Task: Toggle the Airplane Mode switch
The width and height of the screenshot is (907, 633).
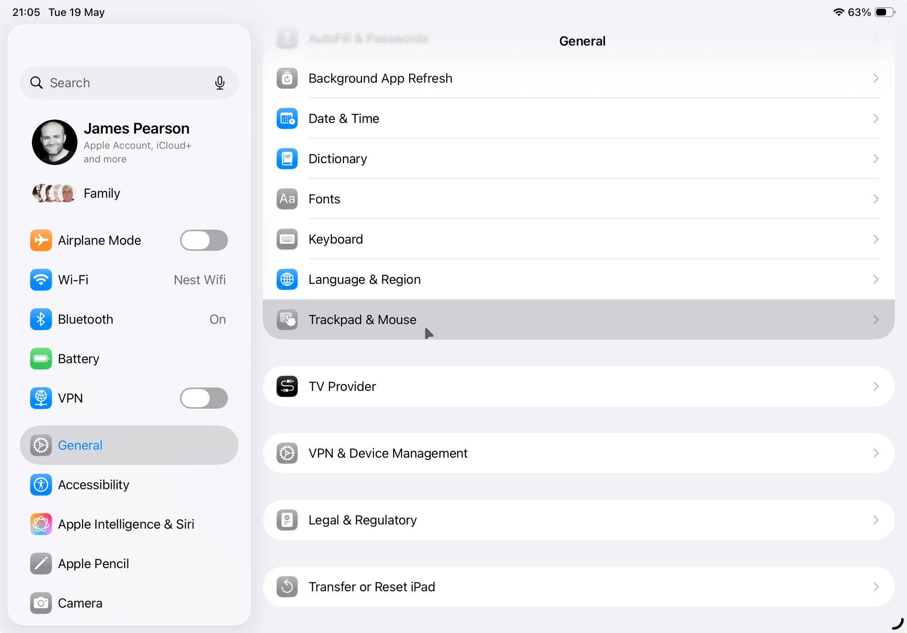Action: click(204, 240)
